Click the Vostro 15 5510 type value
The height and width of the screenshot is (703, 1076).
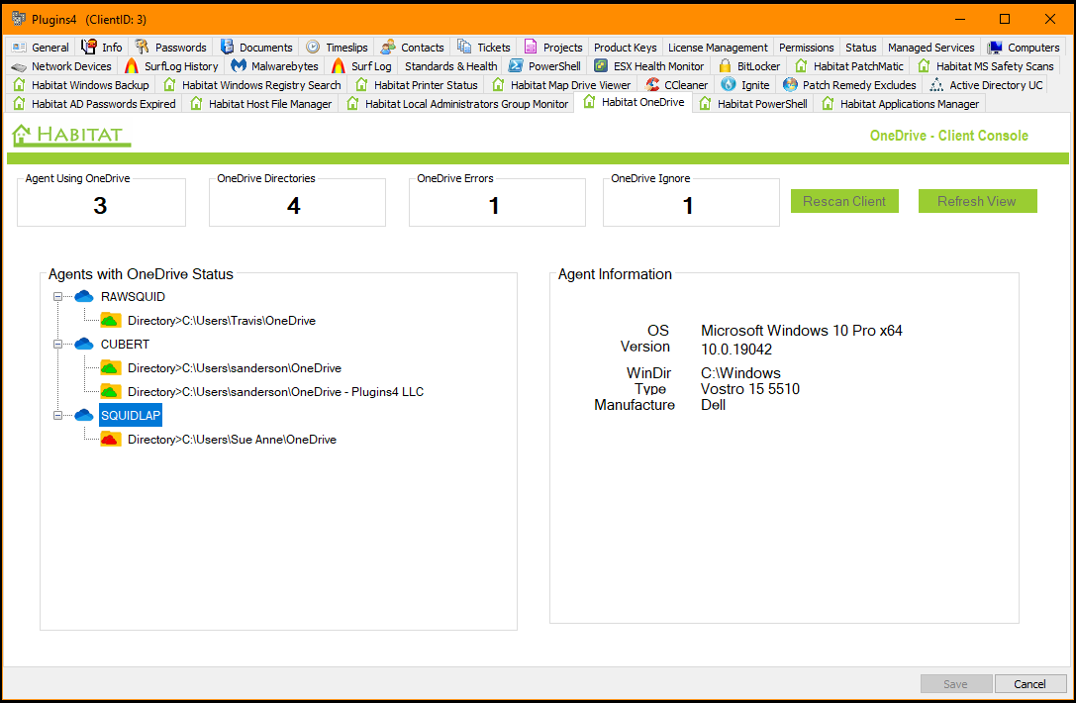click(x=750, y=388)
